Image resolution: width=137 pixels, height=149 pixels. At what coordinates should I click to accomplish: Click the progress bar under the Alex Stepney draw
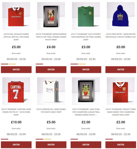click(78, 64)
